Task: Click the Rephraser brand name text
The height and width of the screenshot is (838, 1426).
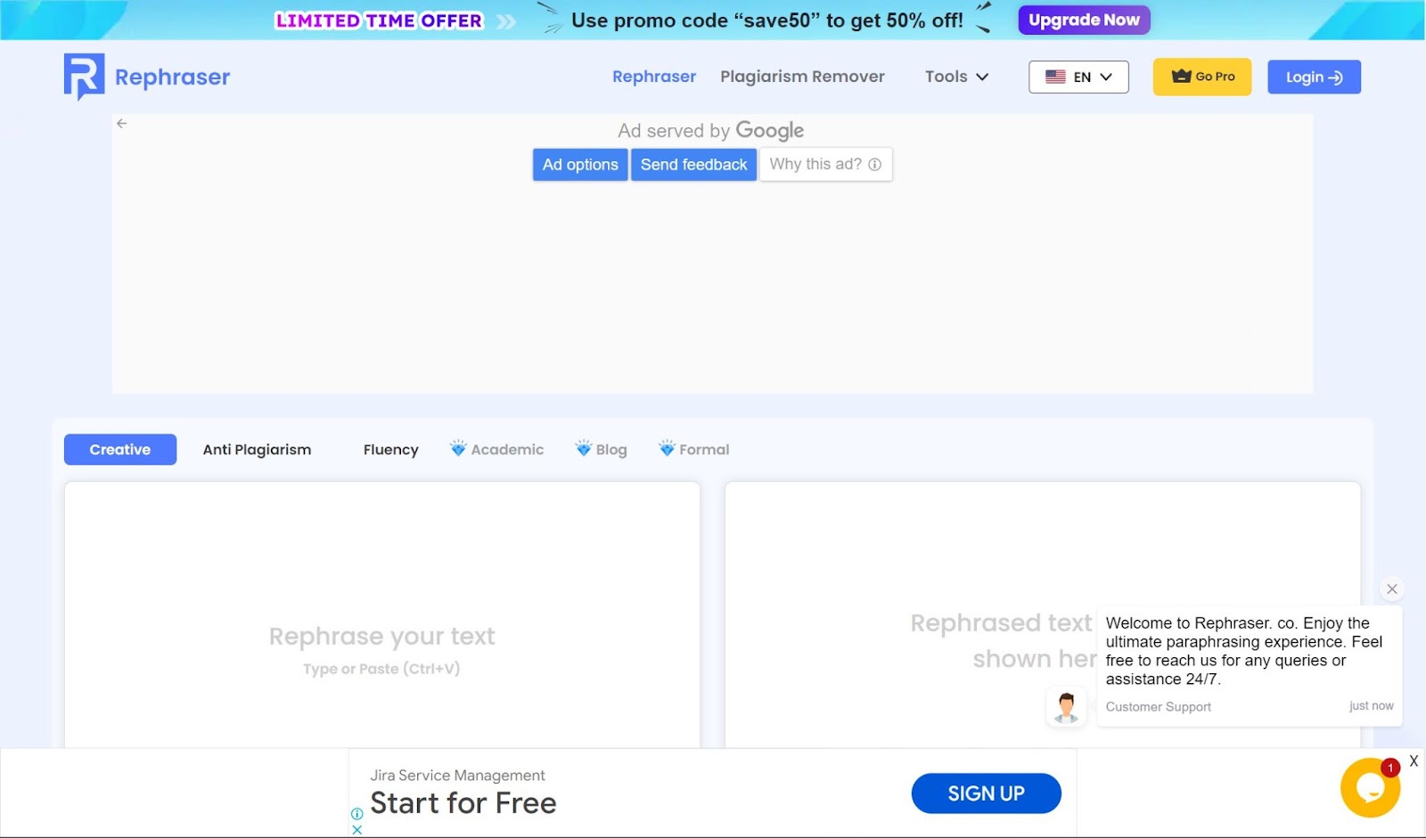Action: pyautogui.click(x=172, y=77)
